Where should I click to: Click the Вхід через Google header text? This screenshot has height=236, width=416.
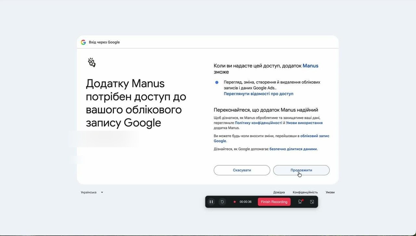point(104,42)
